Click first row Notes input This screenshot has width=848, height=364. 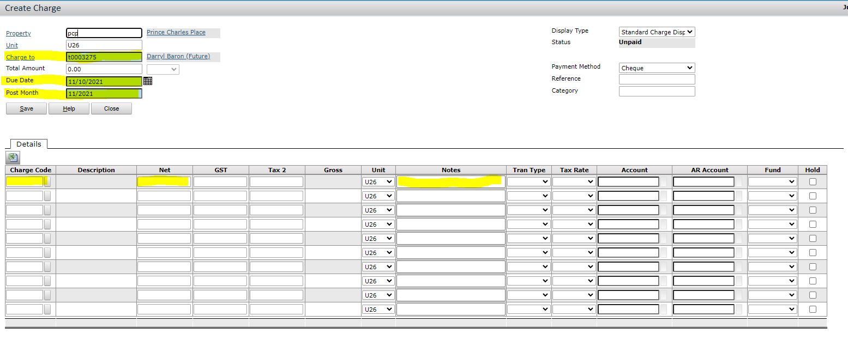pos(451,182)
